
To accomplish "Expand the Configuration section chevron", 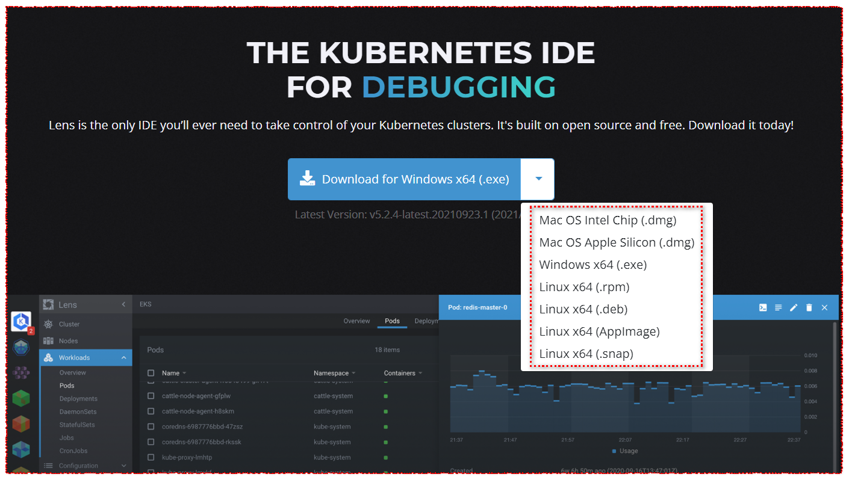I will click(x=123, y=466).
